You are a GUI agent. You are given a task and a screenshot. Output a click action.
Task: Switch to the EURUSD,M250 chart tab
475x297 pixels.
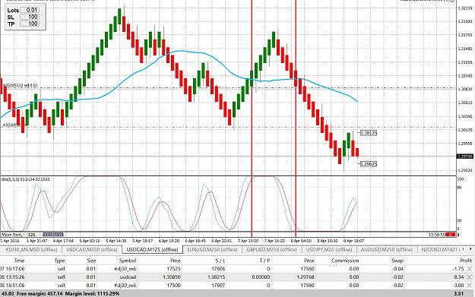(212, 250)
